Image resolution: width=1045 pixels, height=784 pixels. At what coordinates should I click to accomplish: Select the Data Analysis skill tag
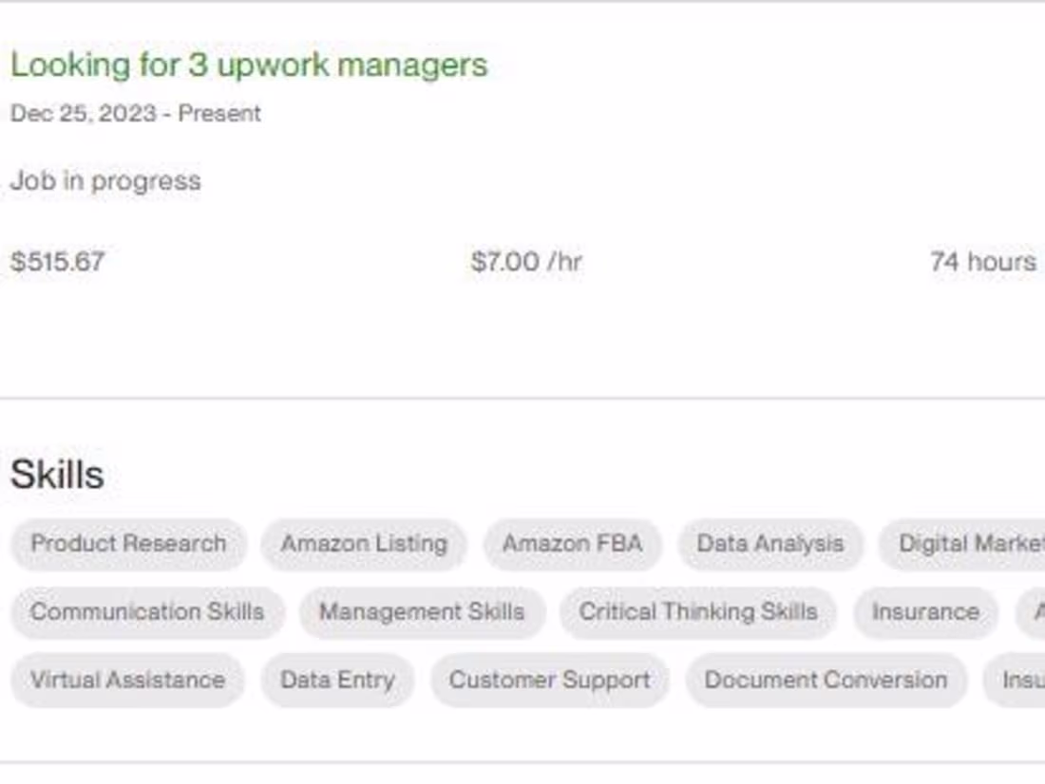(771, 545)
